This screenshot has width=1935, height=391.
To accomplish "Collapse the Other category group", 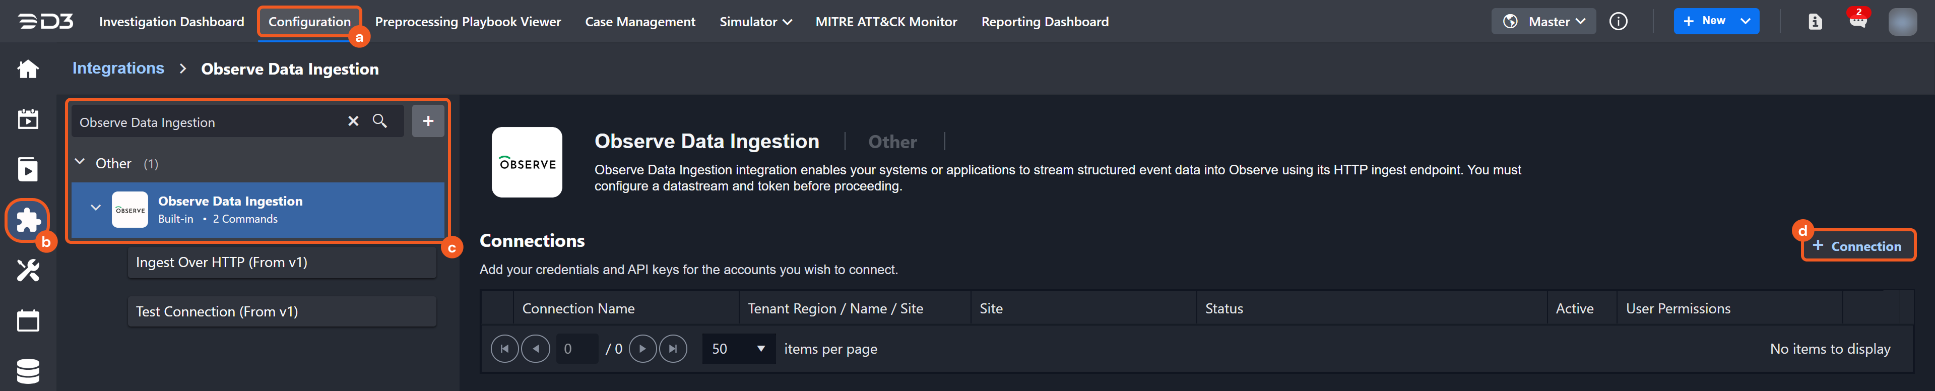I will pyautogui.click(x=81, y=163).
